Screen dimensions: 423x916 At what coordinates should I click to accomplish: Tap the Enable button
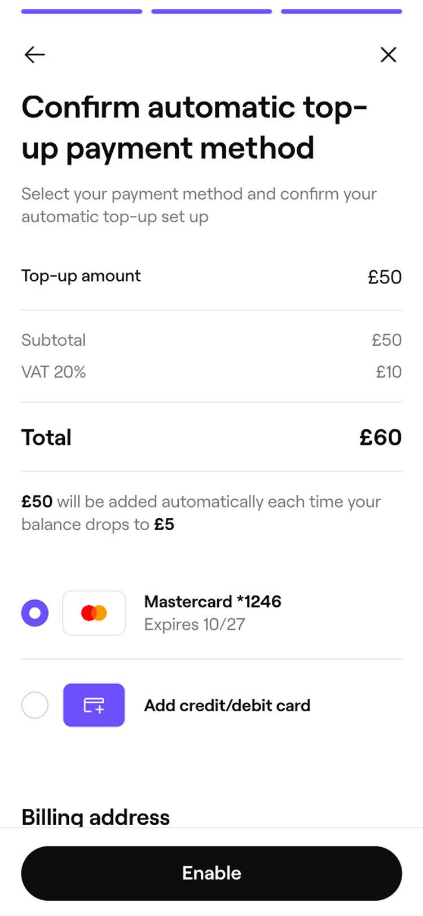click(211, 873)
